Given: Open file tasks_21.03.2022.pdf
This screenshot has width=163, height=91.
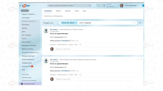Looking at the screenshot, I should pos(63,41).
